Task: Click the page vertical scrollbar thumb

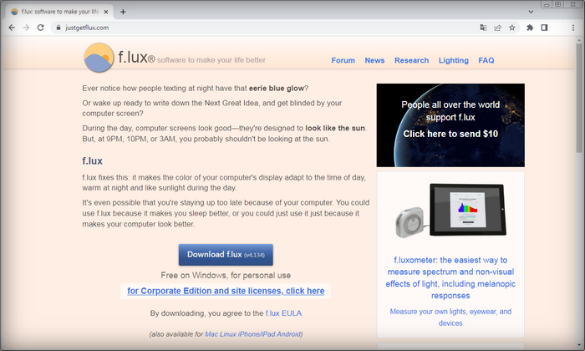Action: [579, 98]
